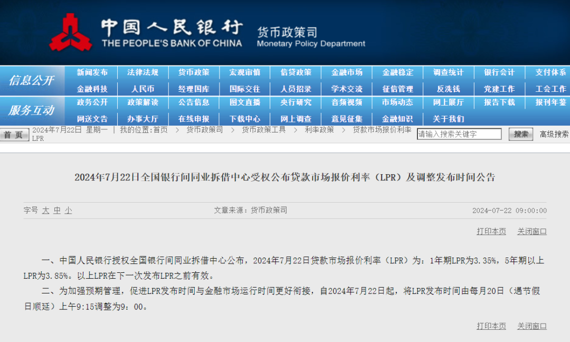The image size is (570, 342).
Task: Open the 人员招录 menu item
Action: point(296,89)
